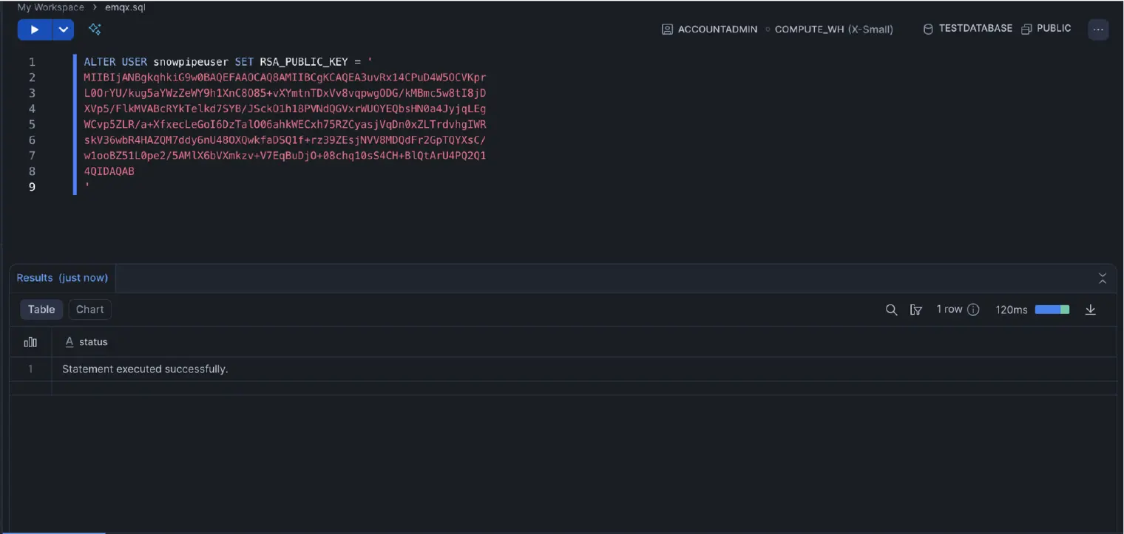Collapse the results panel with the chevron icon
Image resolution: width=1124 pixels, height=534 pixels.
pyautogui.click(x=1102, y=278)
